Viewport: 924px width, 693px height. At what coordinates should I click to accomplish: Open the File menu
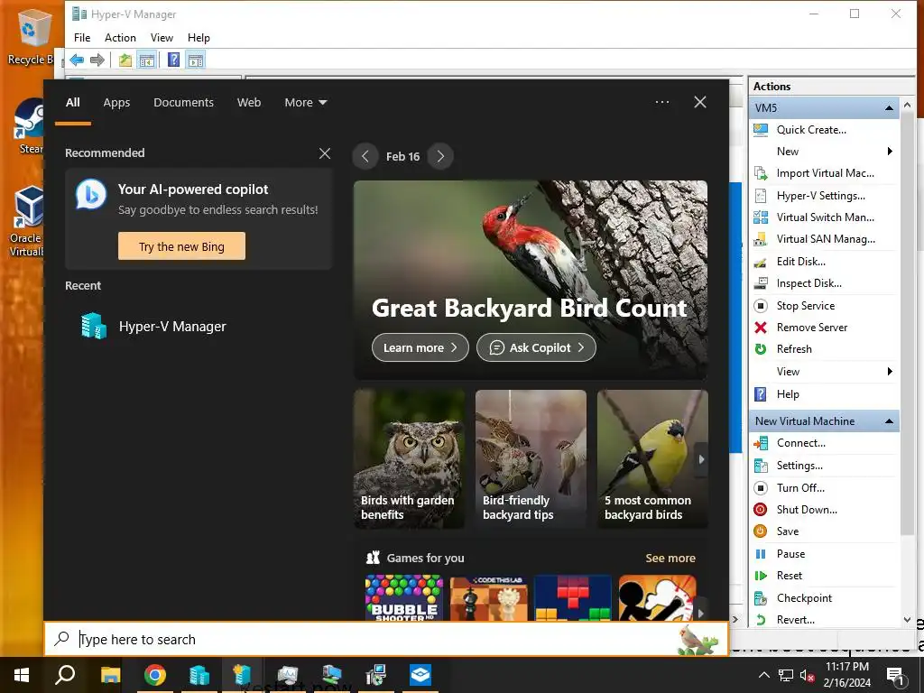point(82,38)
